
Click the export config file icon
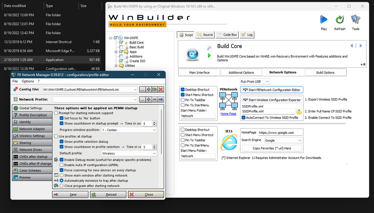tap(155, 89)
